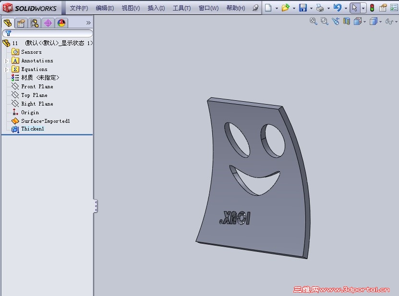
Task: Click the View Orientation icon
Action: [x=358, y=22]
